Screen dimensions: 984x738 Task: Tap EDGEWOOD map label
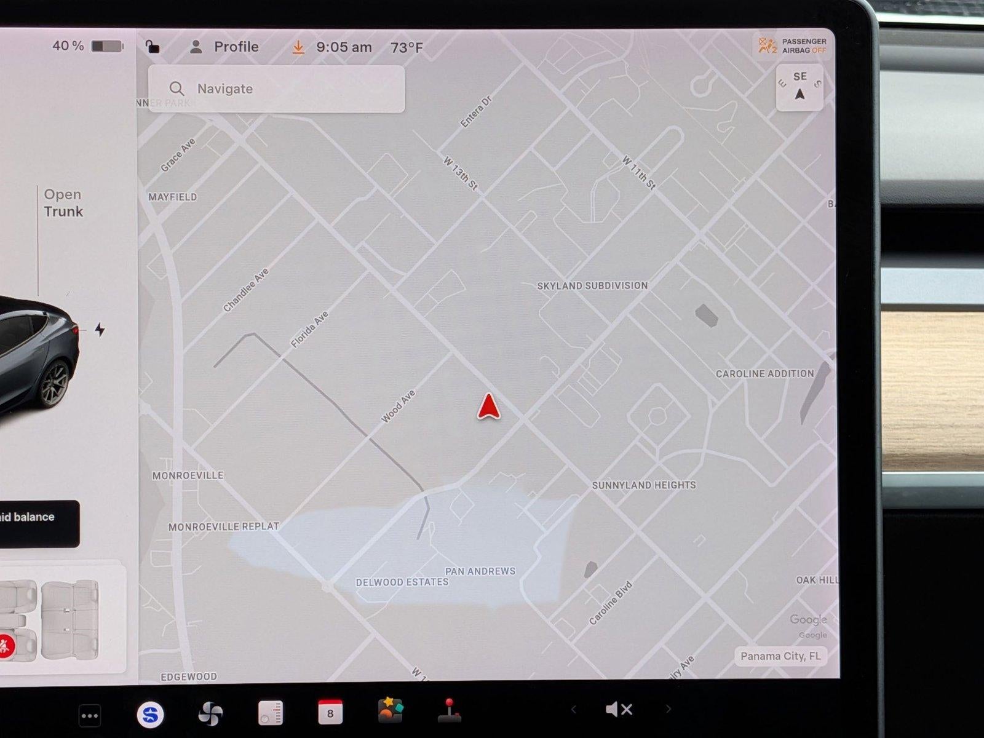[189, 676]
